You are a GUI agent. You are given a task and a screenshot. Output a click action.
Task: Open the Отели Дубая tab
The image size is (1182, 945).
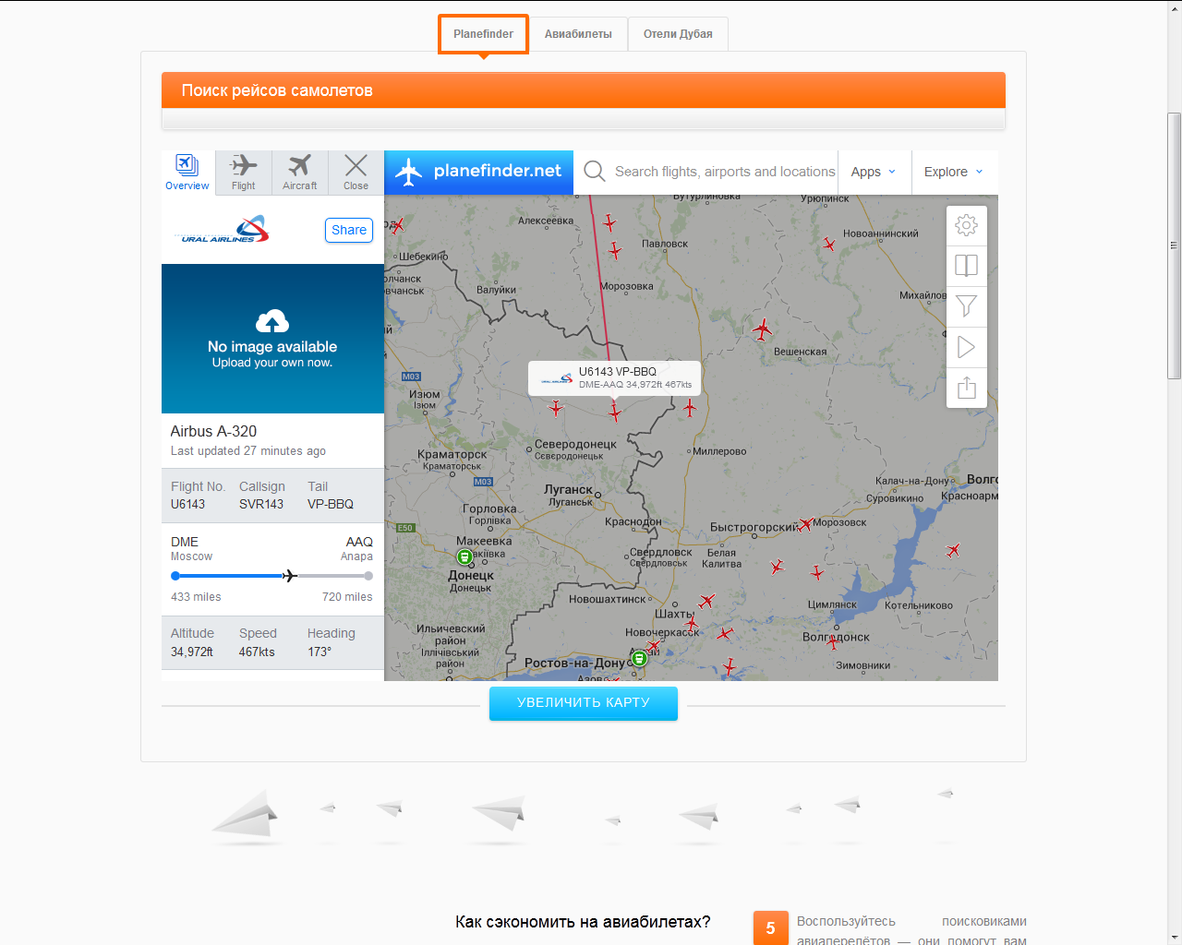678,34
